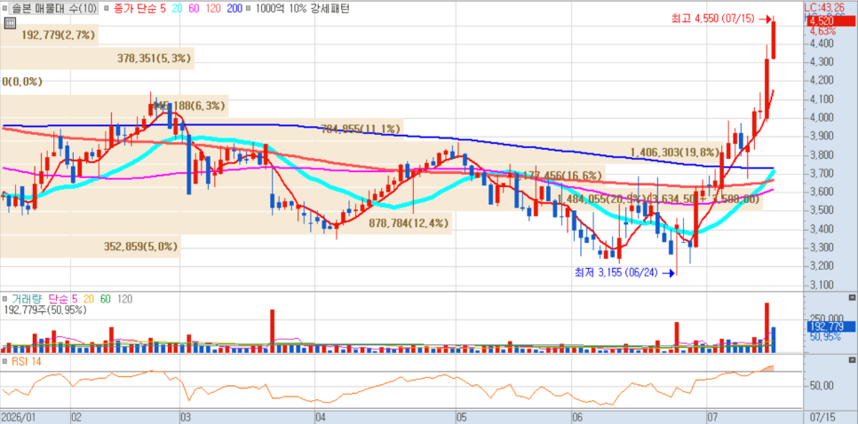Image resolution: width=858 pixels, height=424 pixels.
Task: Click the 1,484,055(20.9%) volume profile bar
Action: 381,200
